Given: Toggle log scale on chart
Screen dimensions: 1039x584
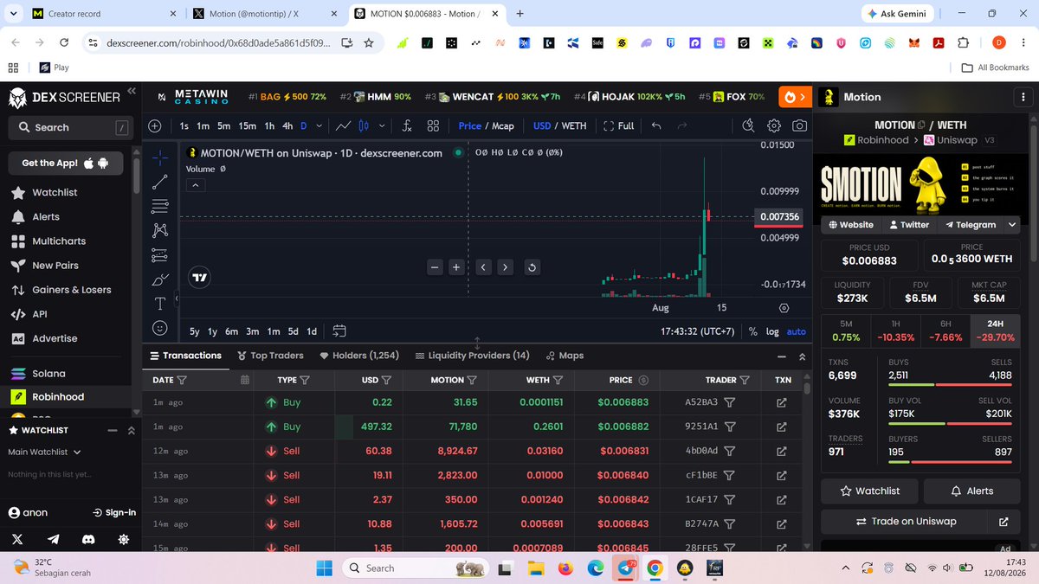Looking at the screenshot, I should [772, 331].
